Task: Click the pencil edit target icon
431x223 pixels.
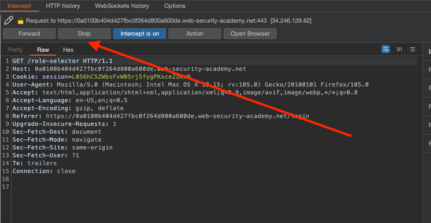Action: (8, 20)
